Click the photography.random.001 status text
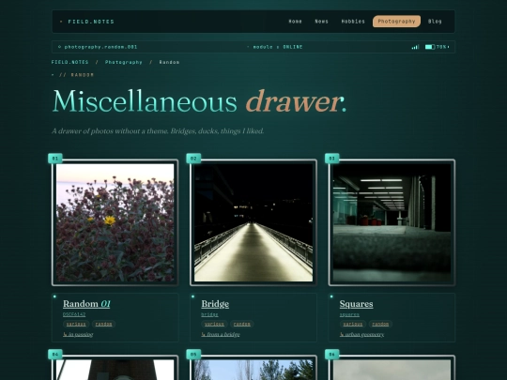The width and height of the screenshot is (507, 380). pyautogui.click(x=98, y=47)
